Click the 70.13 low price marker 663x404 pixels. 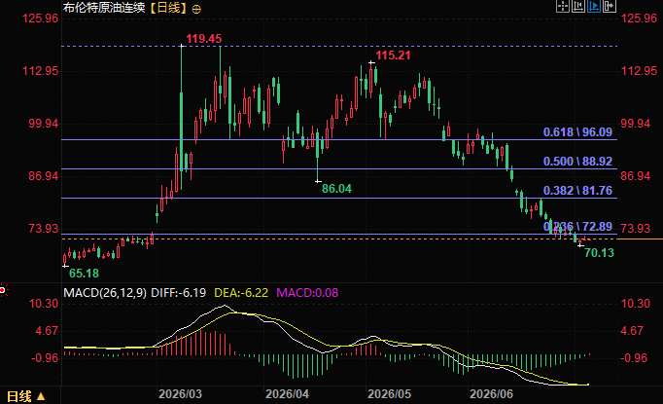[x=599, y=253]
